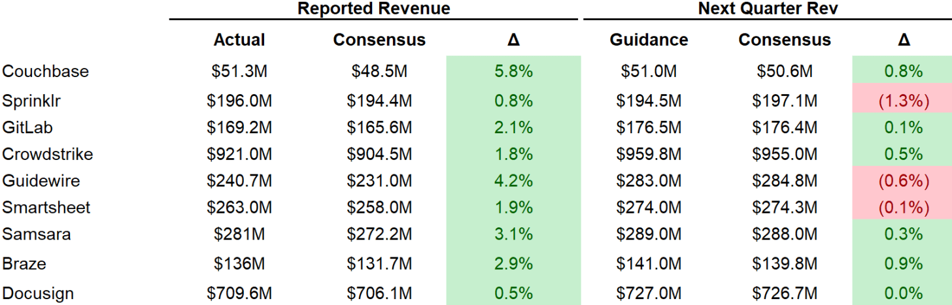Click the 'Crowdstrike' row label

click(48, 154)
